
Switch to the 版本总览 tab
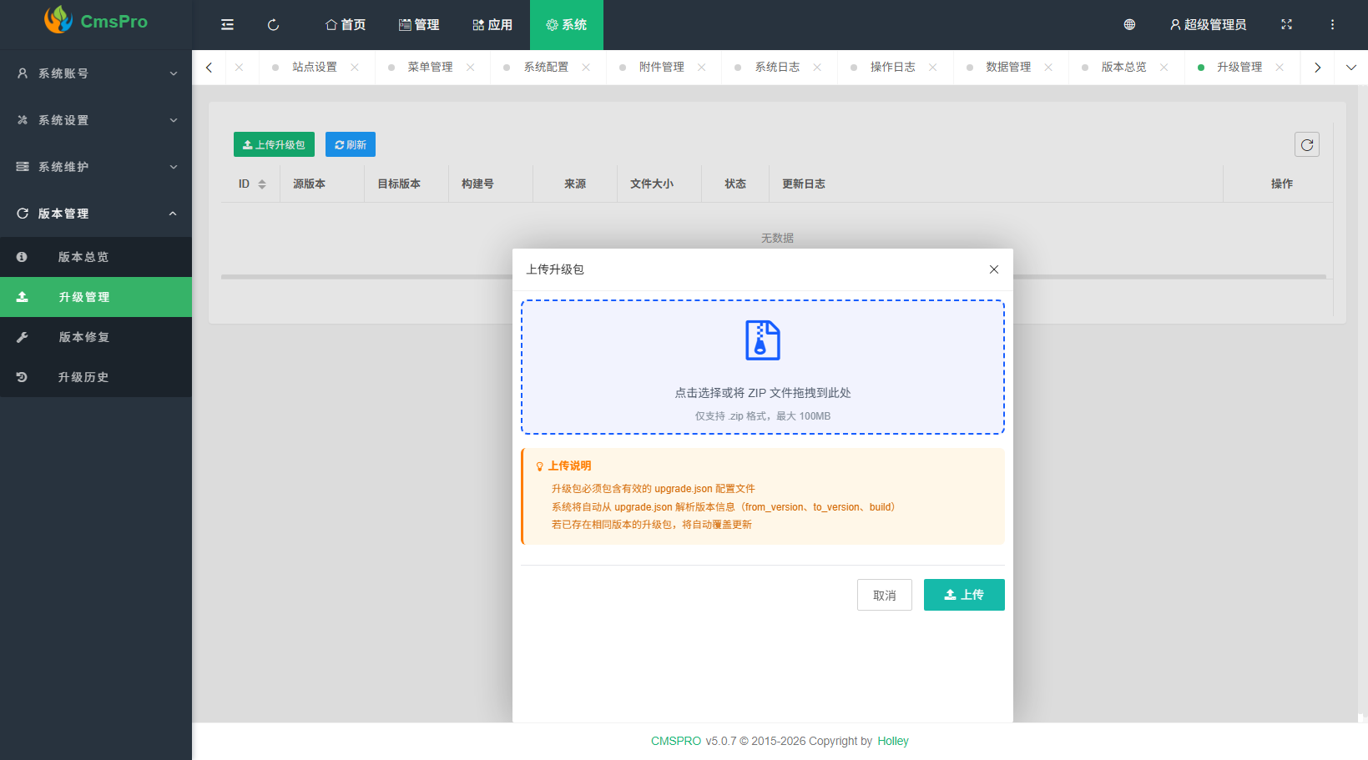click(x=1124, y=68)
